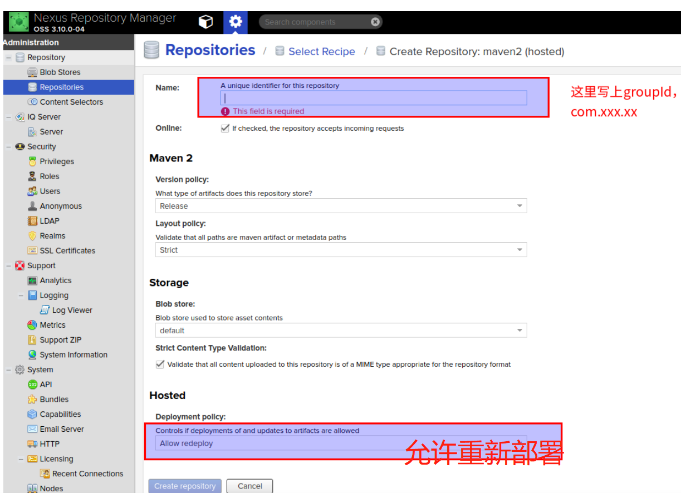Image resolution: width=681 pixels, height=493 pixels.
Task: Collapse the IQ Server tree section
Action: click(8, 117)
